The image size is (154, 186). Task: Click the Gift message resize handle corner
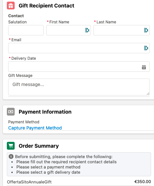(x=148, y=94)
